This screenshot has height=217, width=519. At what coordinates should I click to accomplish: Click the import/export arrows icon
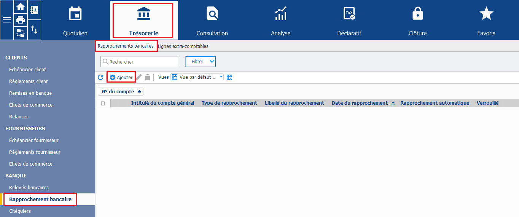pos(34,30)
